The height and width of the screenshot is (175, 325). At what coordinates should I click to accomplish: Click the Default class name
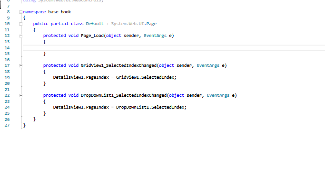pos(95,24)
